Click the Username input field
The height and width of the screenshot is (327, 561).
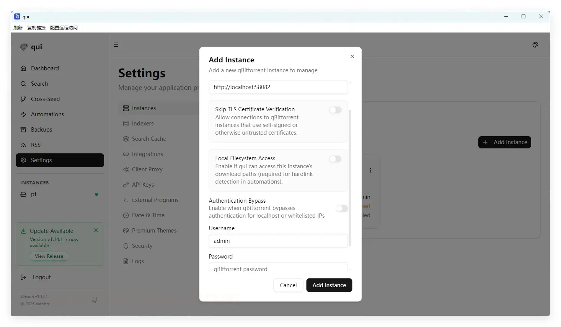278,241
